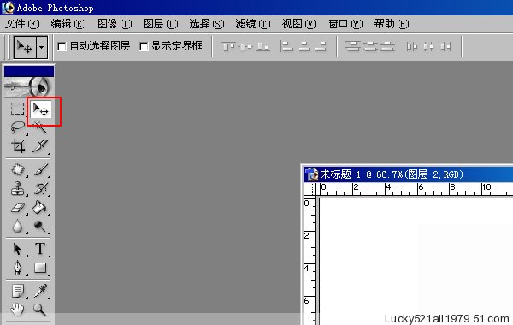Open the 图层(L) menu
This screenshot has height=325, width=513.
[161, 24]
